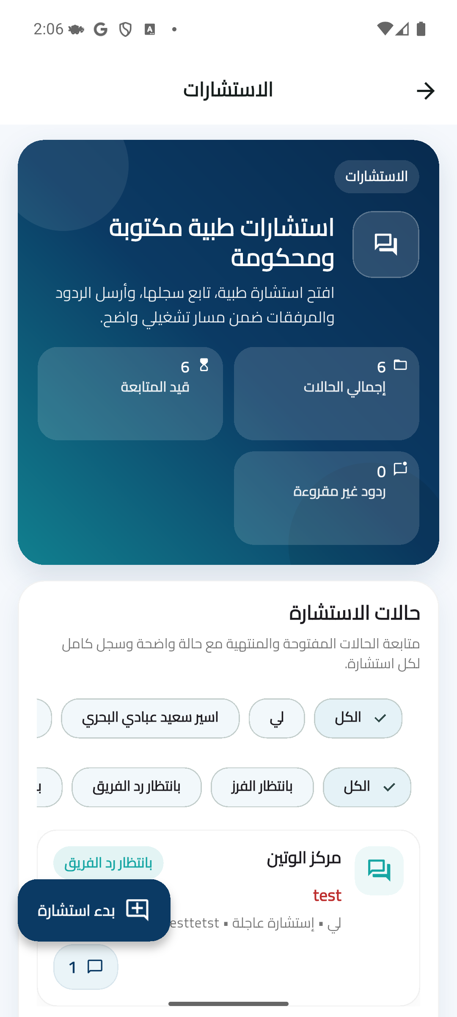
Task: Tap the الاستشارات pill label in banner
Action: (x=376, y=177)
